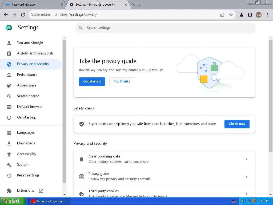Click the new tab button
Screen dimensions: 273x205
(x=136, y=5)
